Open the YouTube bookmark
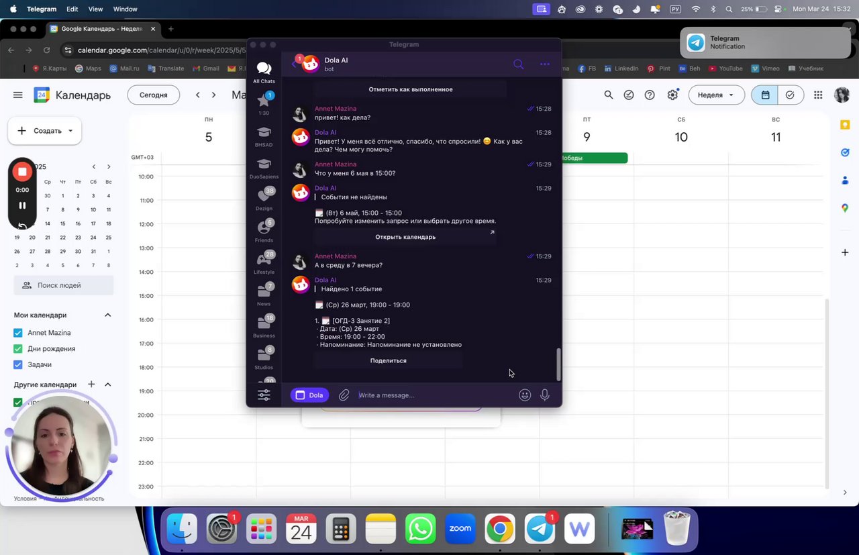The height and width of the screenshot is (555, 859). point(725,68)
